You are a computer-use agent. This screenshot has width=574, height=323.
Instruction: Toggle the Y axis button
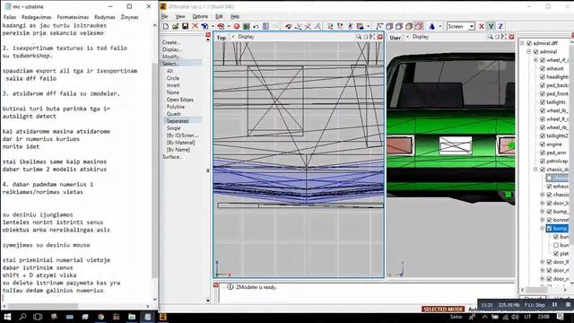tap(491, 26)
